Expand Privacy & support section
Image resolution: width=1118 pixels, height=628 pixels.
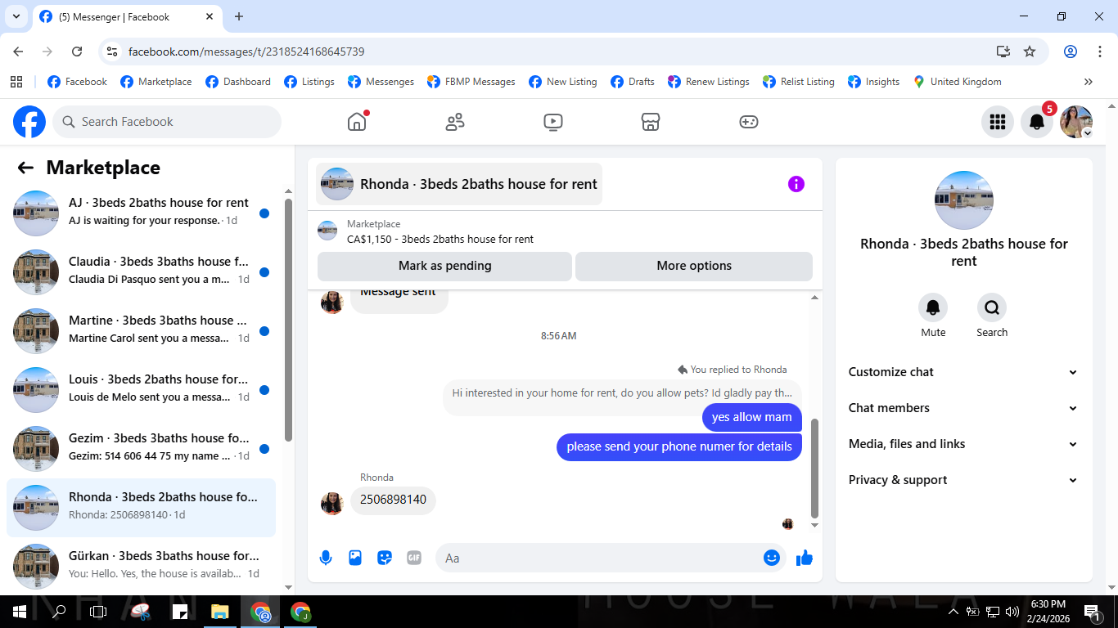[x=963, y=480]
